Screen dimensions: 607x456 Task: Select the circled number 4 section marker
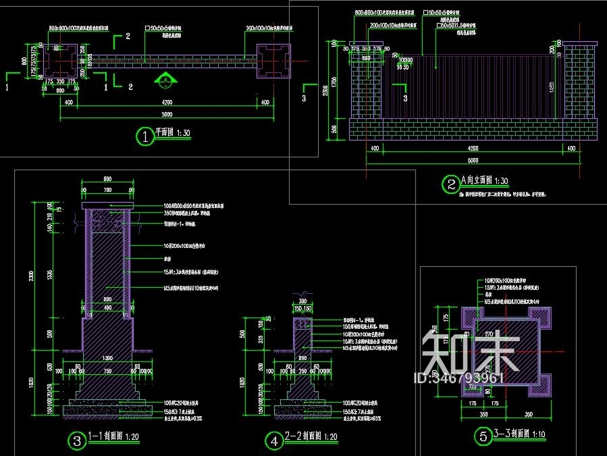(x=274, y=441)
